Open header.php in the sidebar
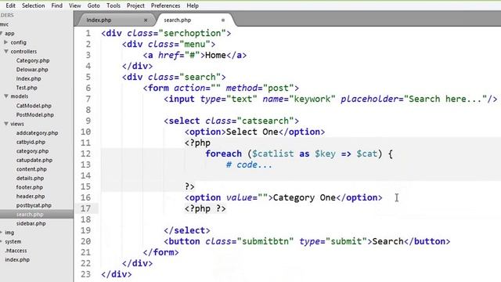Image resolution: width=501 pixels, height=282 pixels. point(31,196)
